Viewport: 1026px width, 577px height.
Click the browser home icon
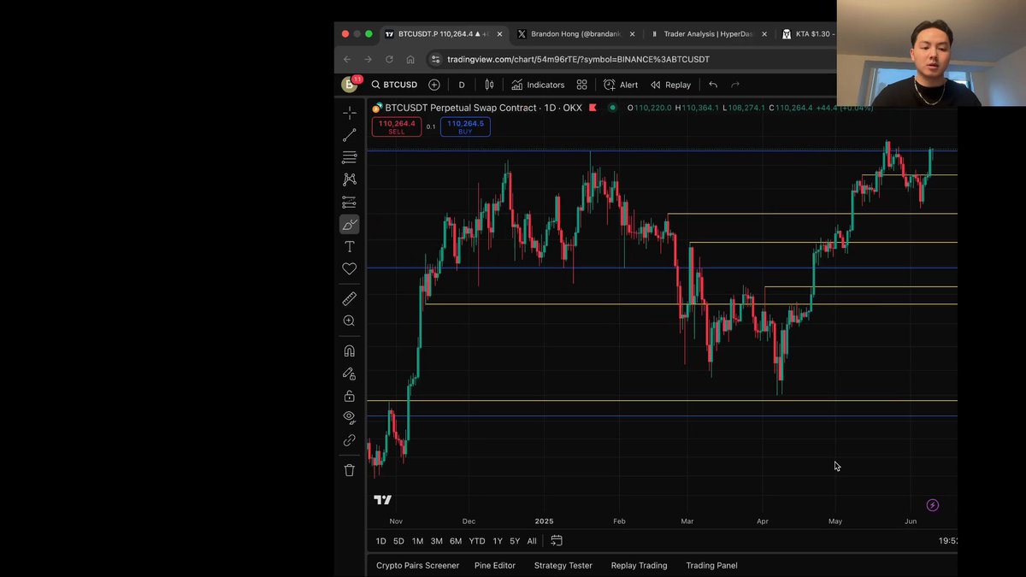pos(410,60)
